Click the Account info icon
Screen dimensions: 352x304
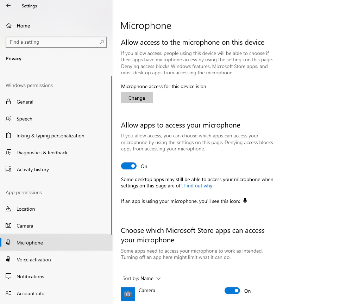(8, 293)
